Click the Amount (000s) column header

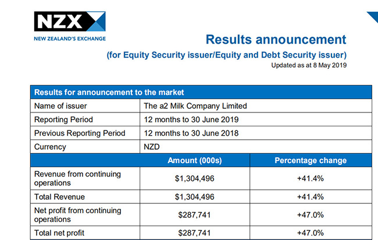(195, 161)
